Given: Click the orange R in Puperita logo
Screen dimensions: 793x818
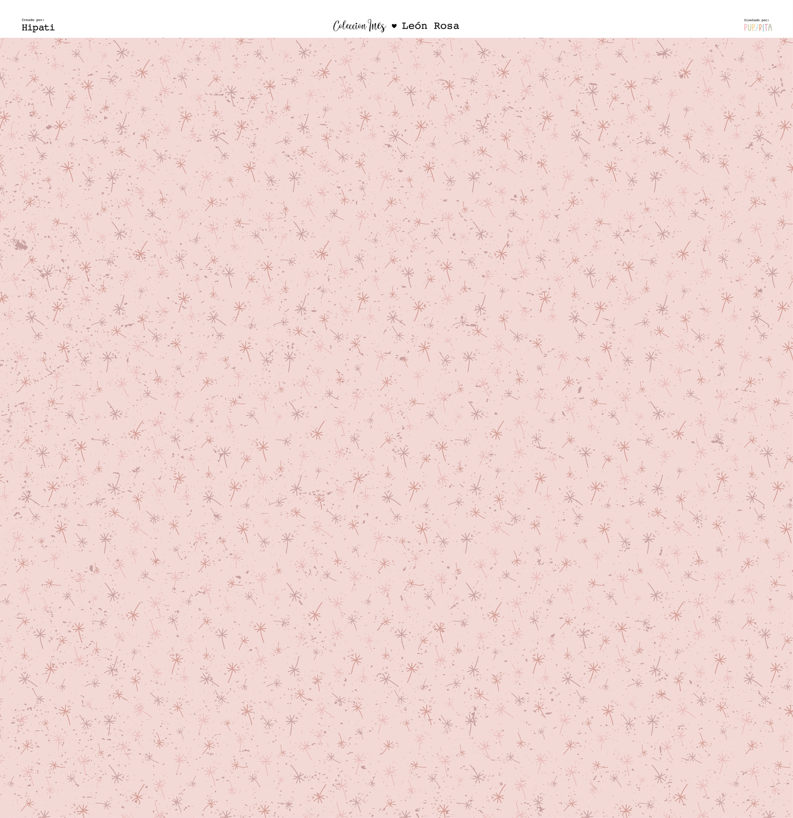Looking at the screenshot, I should click(761, 27).
